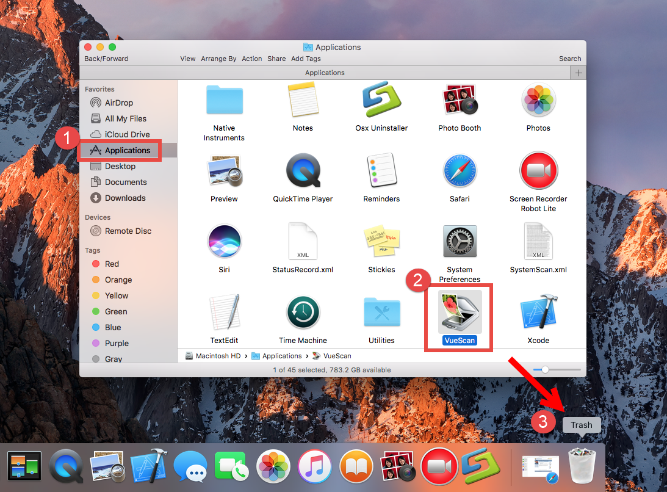Open Applications in the Finder sidebar
667x492 pixels.
[x=127, y=150]
